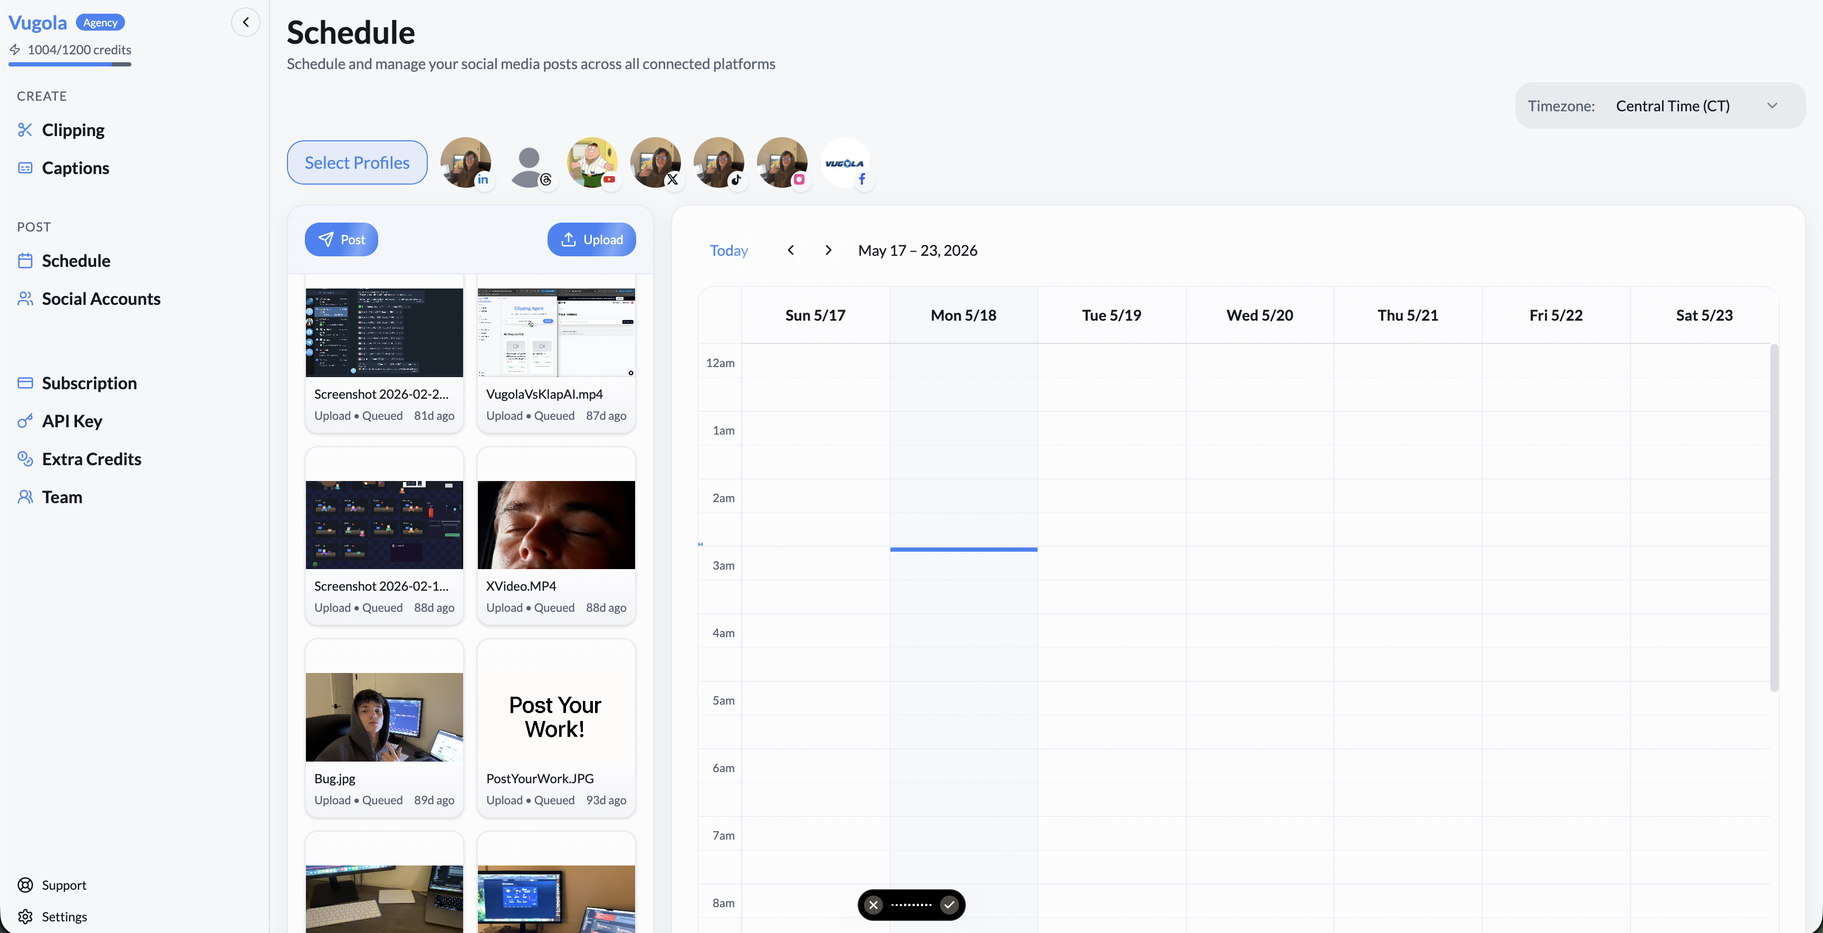This screenshot has width=1823, height=933.
Task: Open the Timezone dropdown
Action: coord(1660,105)
